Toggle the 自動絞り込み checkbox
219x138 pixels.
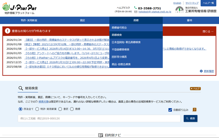tap(170, 110)
